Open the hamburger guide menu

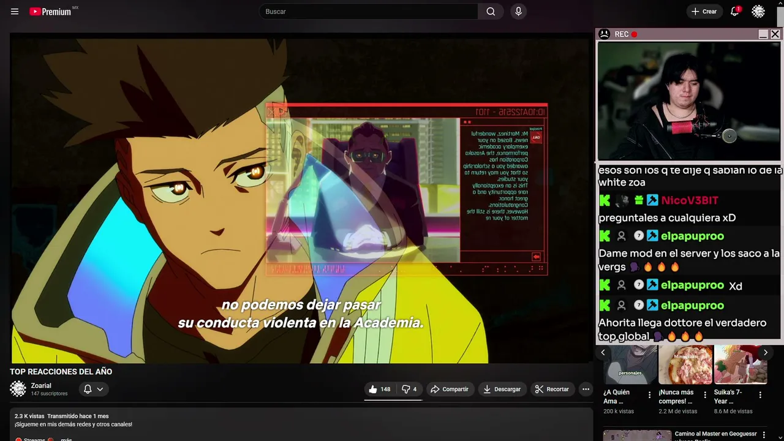click(15, 12)
